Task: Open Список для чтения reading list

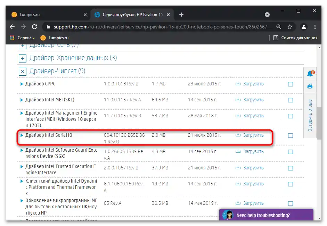Action: 295,38
